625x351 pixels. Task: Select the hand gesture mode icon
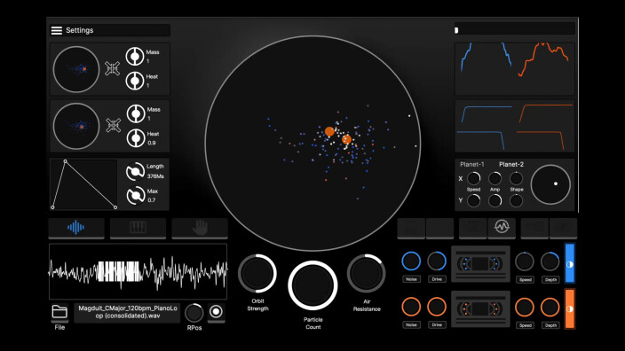point(200,228)
